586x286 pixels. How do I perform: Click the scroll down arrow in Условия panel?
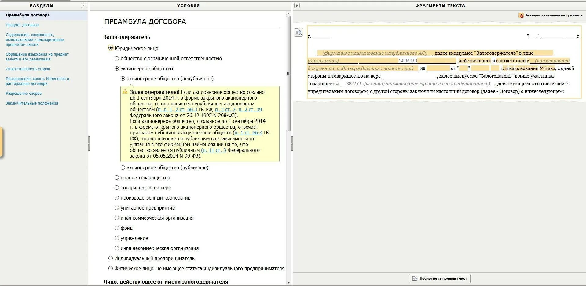tap(288, 283)
